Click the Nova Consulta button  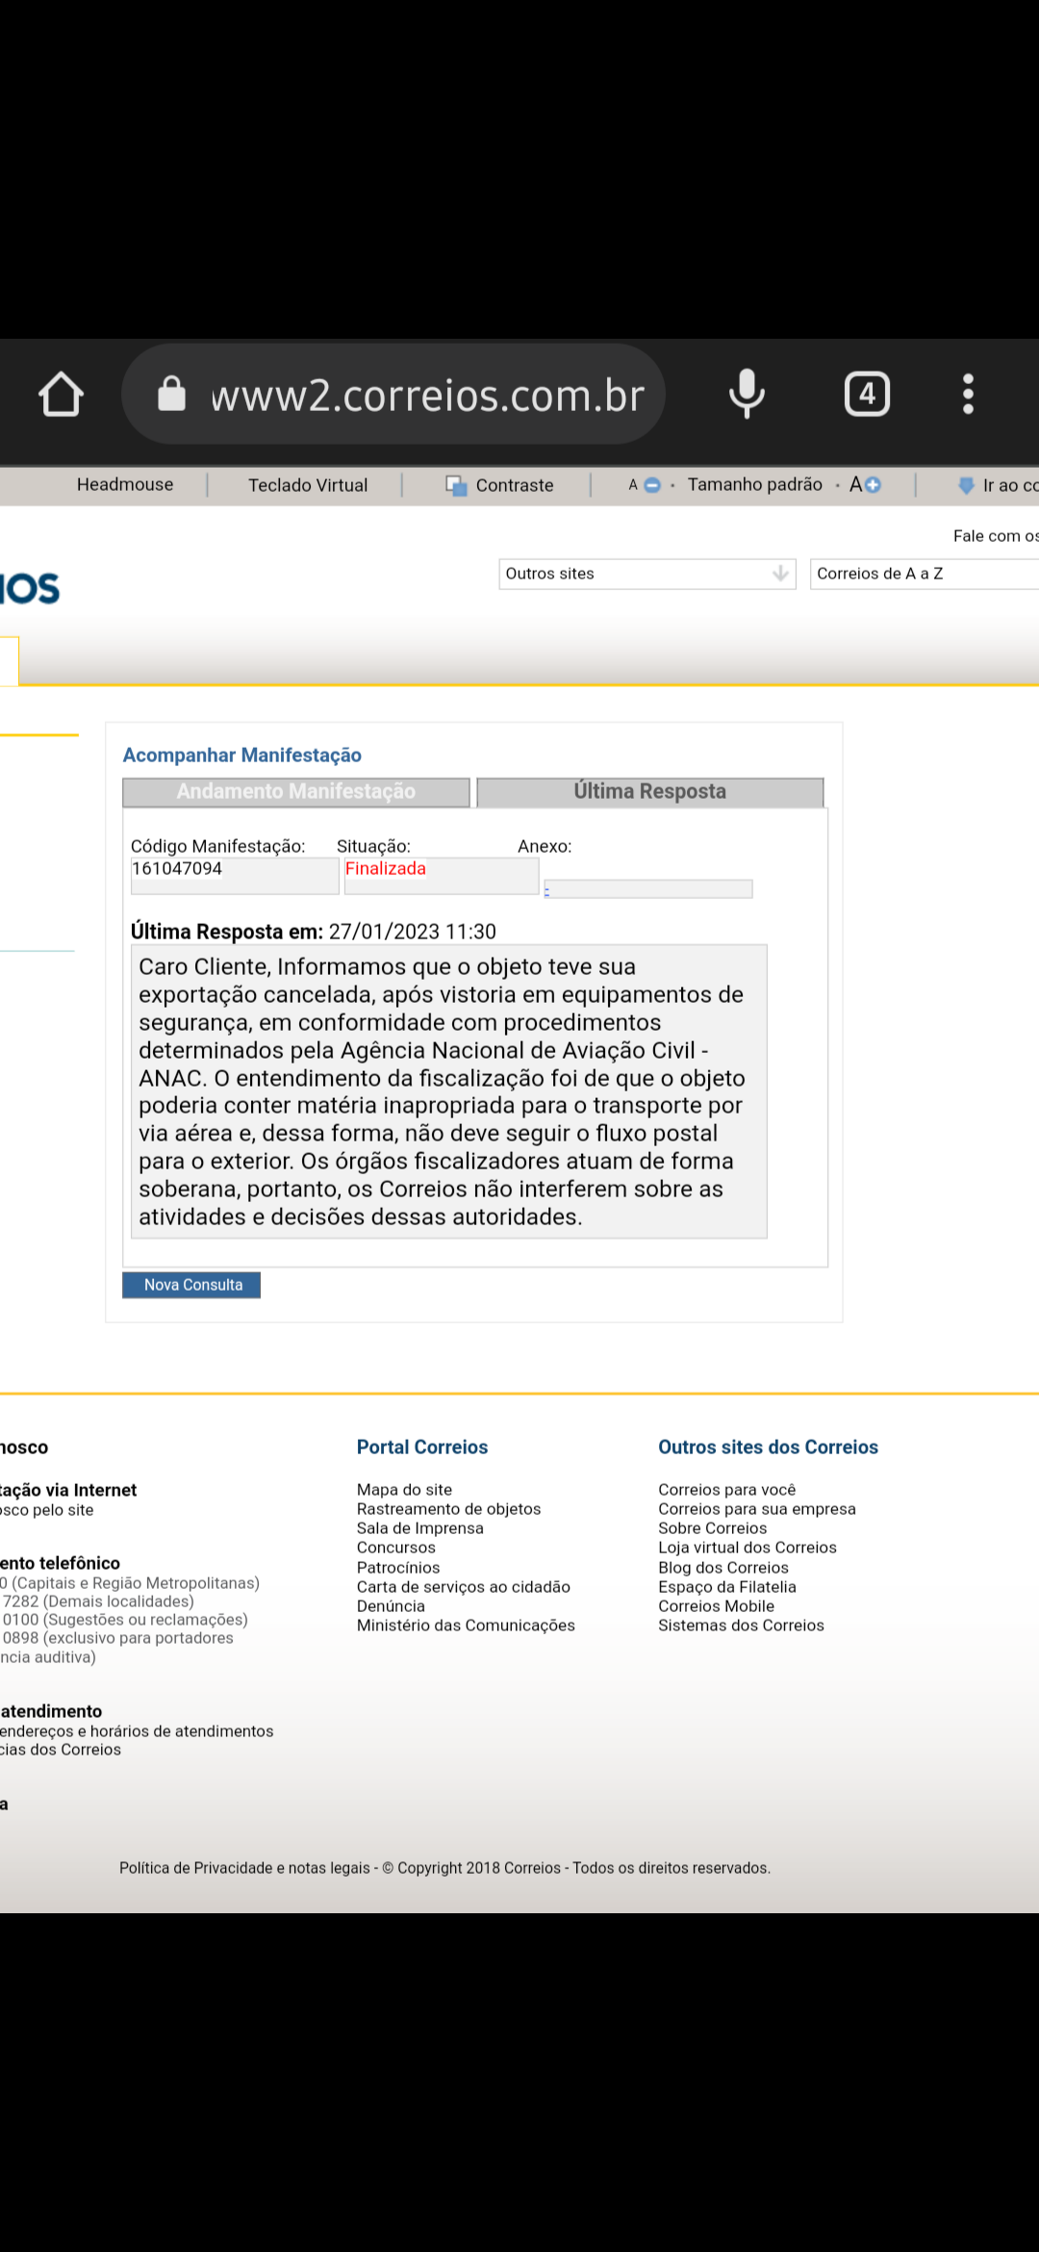coord(191,1285)
